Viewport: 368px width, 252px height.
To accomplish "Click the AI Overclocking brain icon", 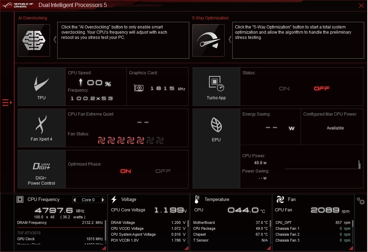I will (34, 40).
